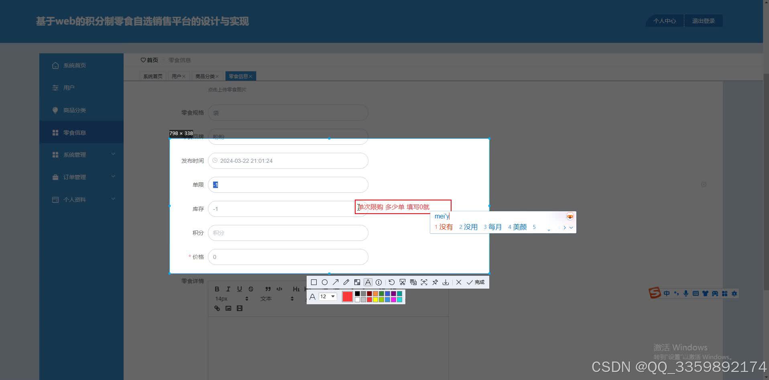Screen dimensions: 769x380
Task: Switch to the 系统首页 tab
Action: click(x=153, y=76)
